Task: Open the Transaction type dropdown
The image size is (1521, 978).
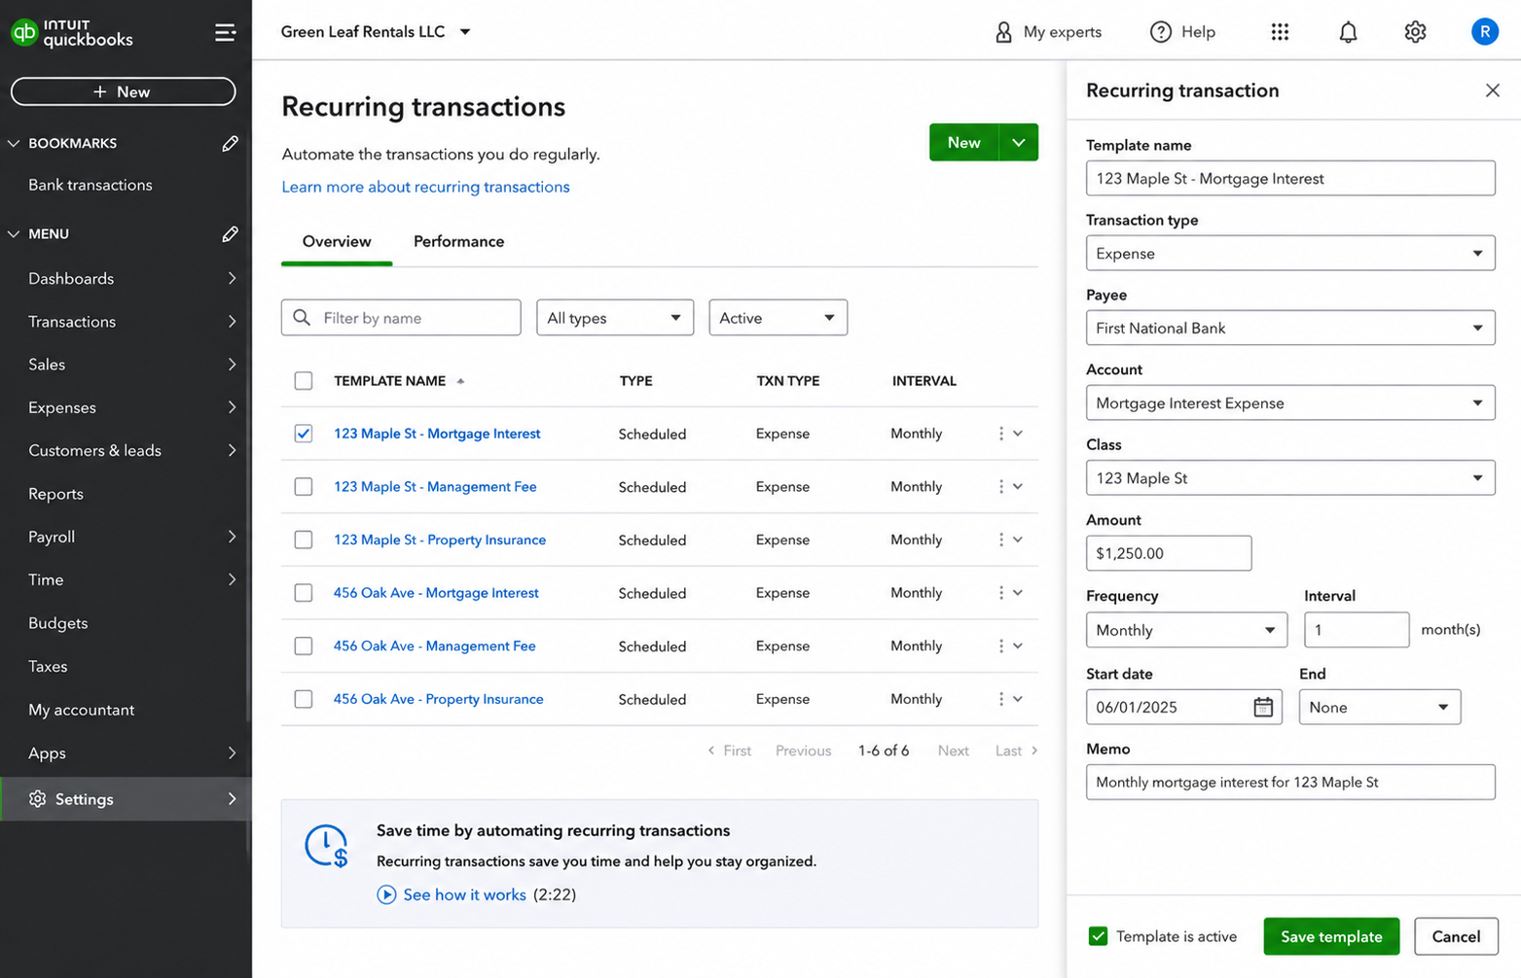Action: click(x=1290, y=253)
